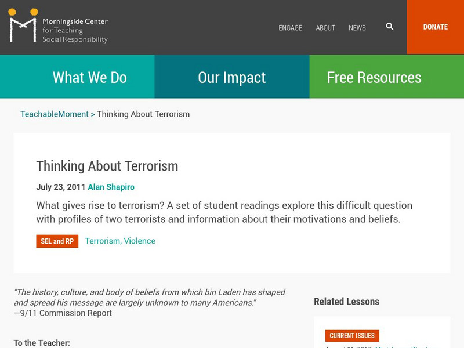Image resolution: width=464 pixels, height=348 pixels.
Task: Go to the News menu item
Action: (x=357, y=28)
